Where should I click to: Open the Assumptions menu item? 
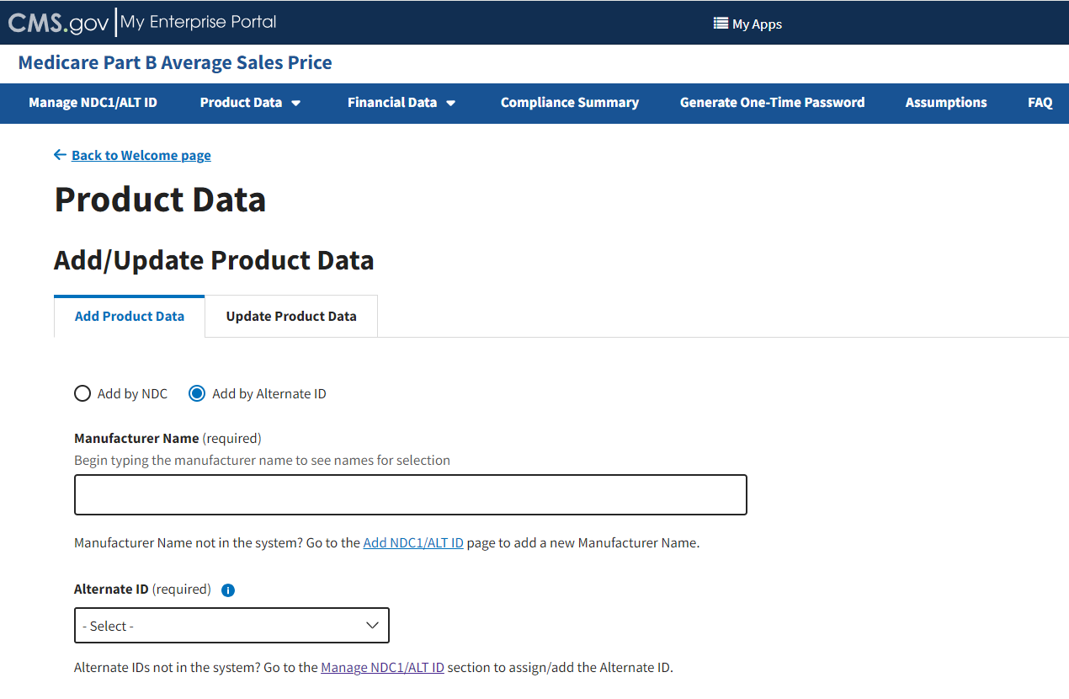946,103
